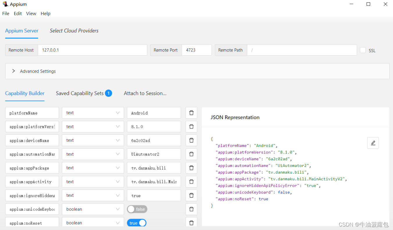
Task: Click the 6a2c02ad value field
Action: 154,140
